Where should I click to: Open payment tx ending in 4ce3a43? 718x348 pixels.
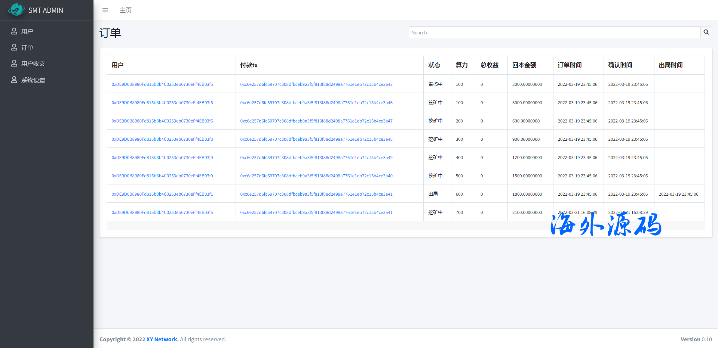[316, 84]
